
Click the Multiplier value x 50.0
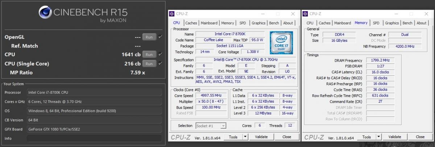[211, 102]
